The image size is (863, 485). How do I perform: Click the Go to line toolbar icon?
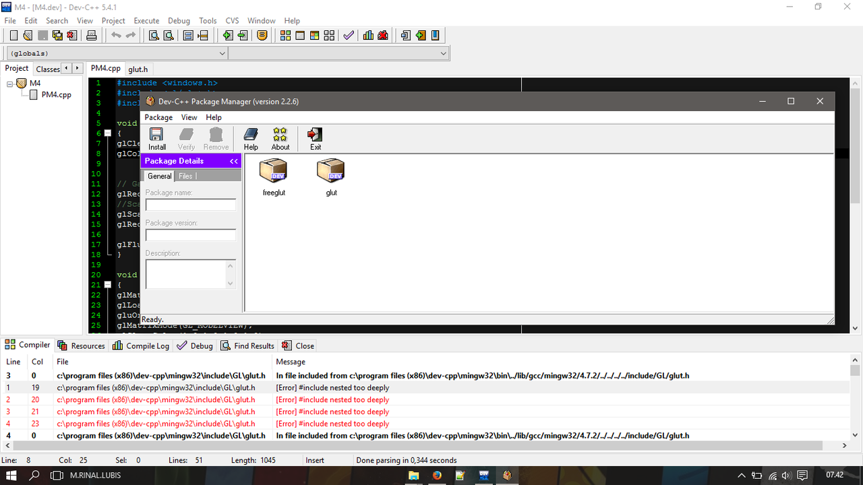point(203,36)
